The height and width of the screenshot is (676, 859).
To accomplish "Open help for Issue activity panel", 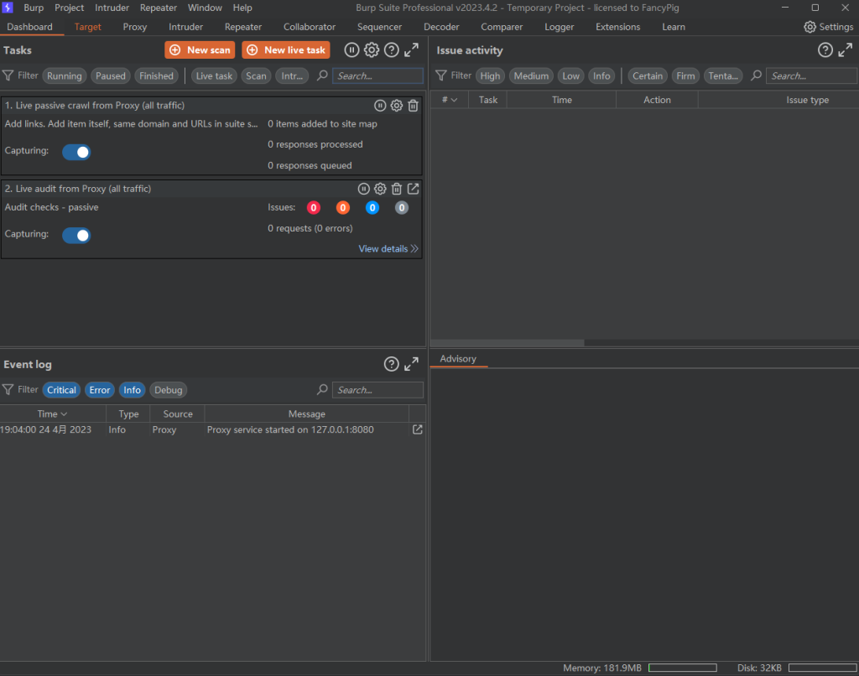I will click(825, 50).
